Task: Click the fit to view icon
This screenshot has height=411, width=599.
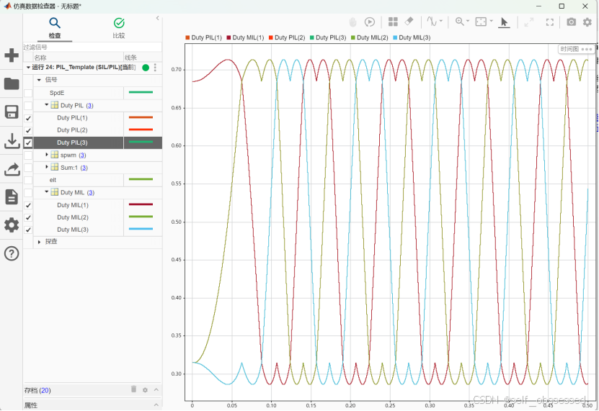Action: coord(481,22)
